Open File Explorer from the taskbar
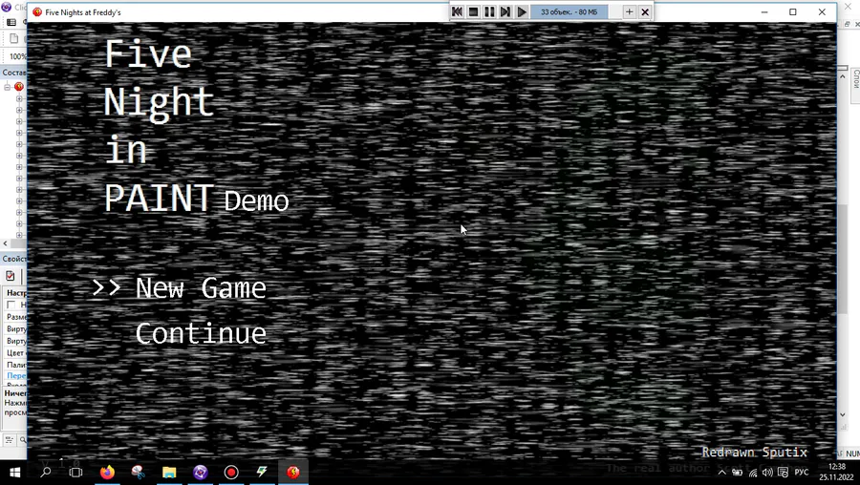Viewport: 860px width, 485px height. pos(169,472)
